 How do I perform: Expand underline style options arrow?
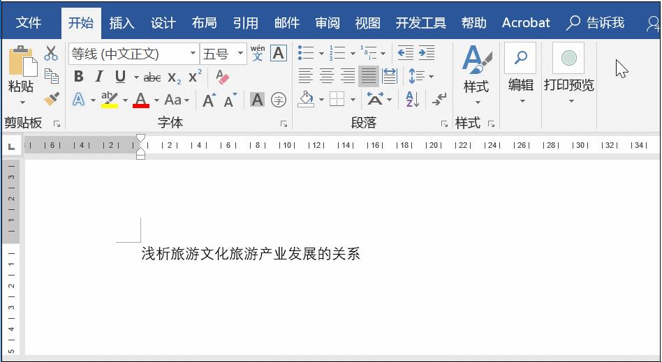point(136,77)
